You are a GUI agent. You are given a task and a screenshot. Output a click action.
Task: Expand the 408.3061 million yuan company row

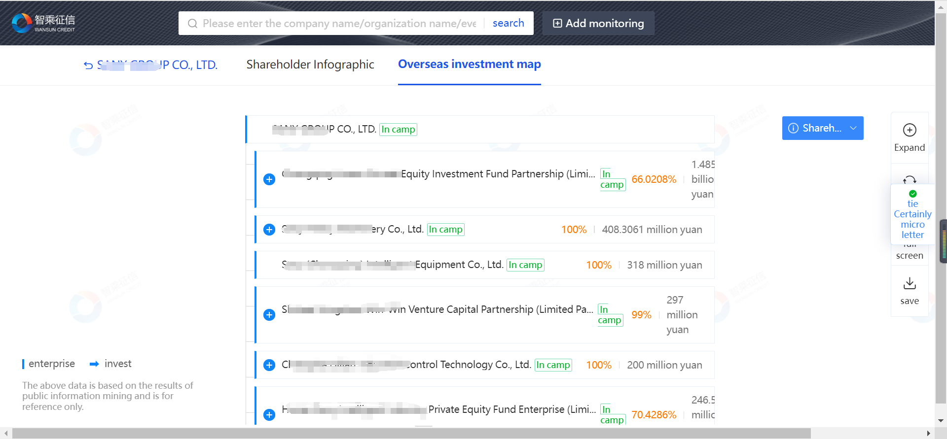(x=269, y=230)
